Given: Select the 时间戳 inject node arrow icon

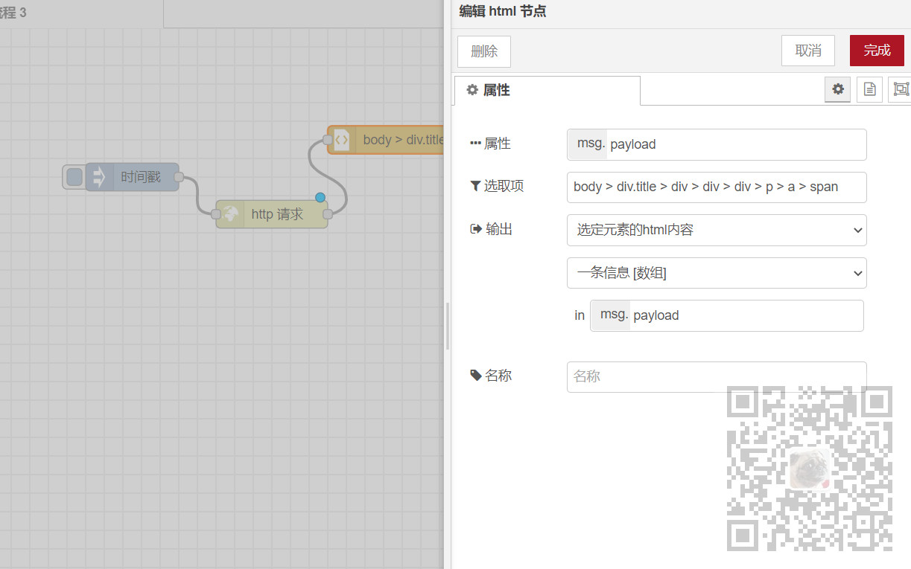Looking at the screenshot, I should click(x=98, y=177).
